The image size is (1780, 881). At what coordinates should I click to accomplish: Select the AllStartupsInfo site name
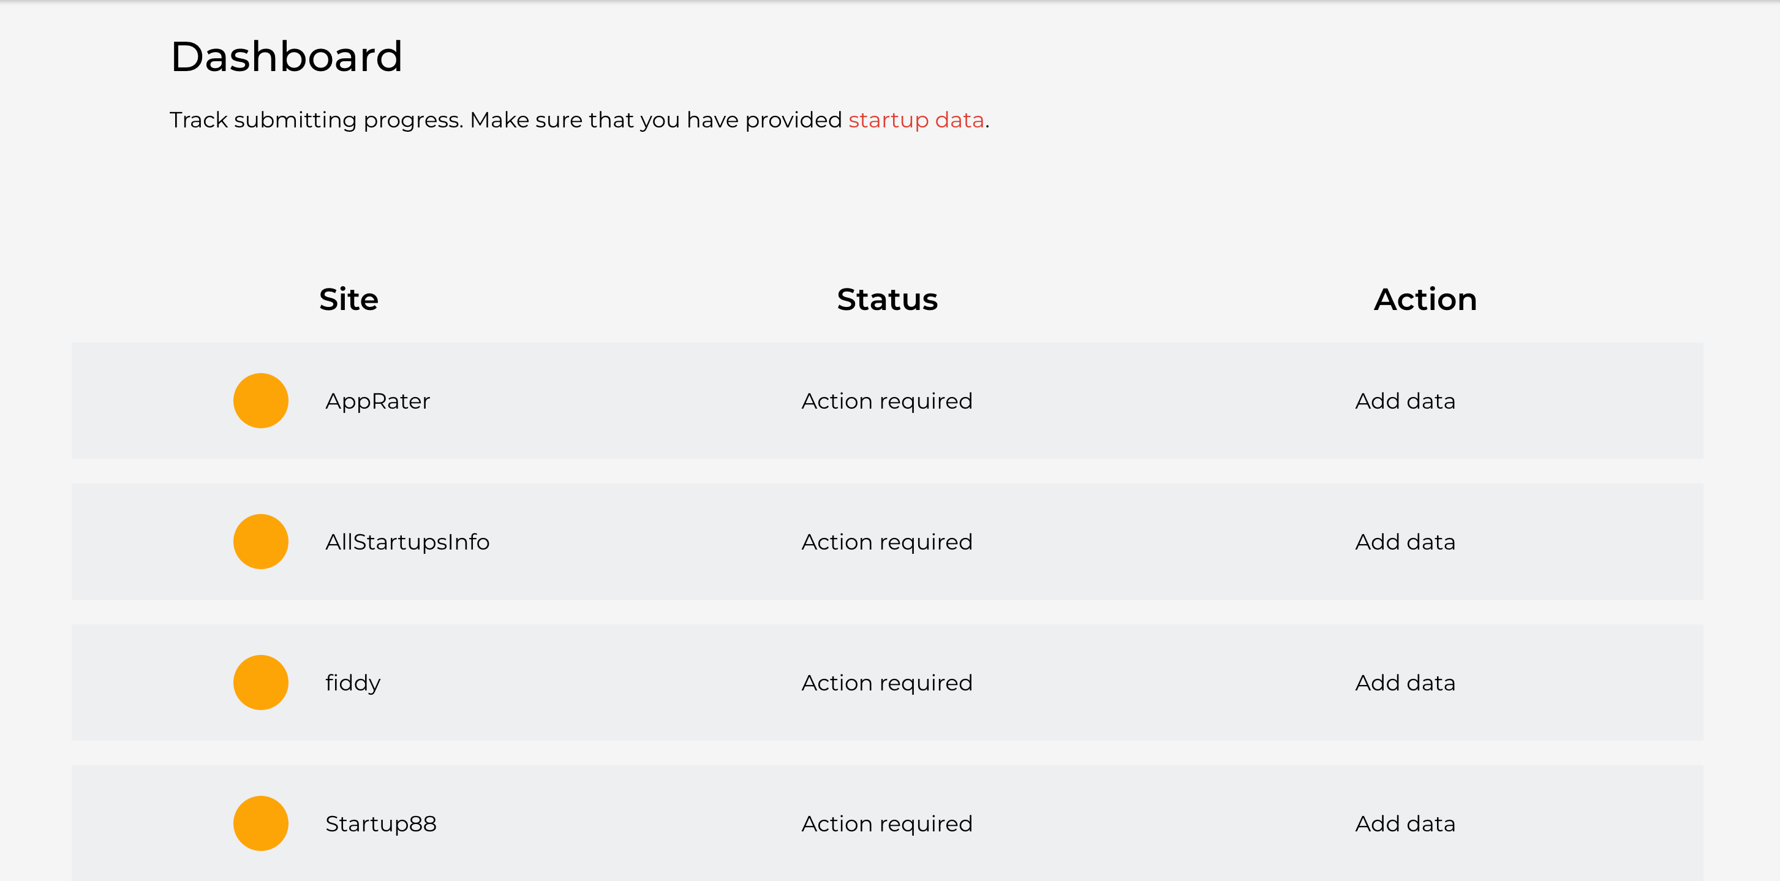[407, 542]
